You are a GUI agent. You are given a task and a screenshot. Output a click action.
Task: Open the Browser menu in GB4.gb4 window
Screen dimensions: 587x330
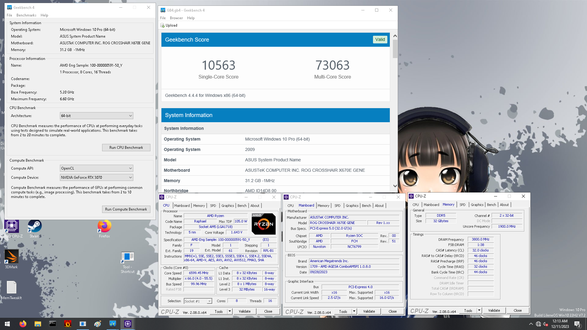pyautogui.click(x=176, y=18)
